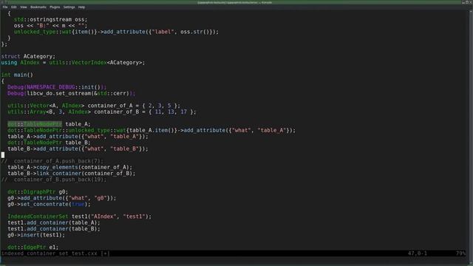Screen dimensions: 473x266
Task: Click commented 'container_of_A.push_back(7);' line
Action: (x=52, y=161)
